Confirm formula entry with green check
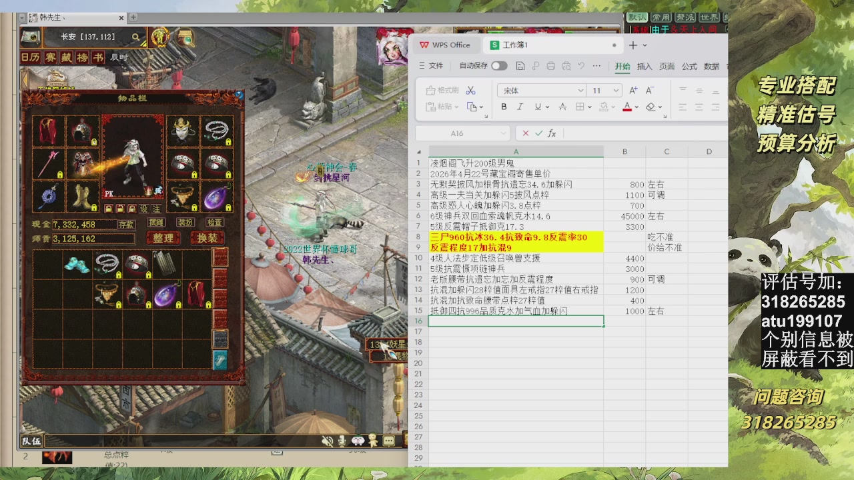Viewport: 854px width, 480px height. [x=538, y=133]
